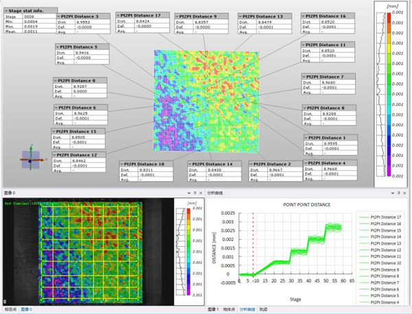The width and height of the screenshot is (412, 314).
Task: Collapse the Pt2Pt Distance 0 label
Action: point(56,80)
